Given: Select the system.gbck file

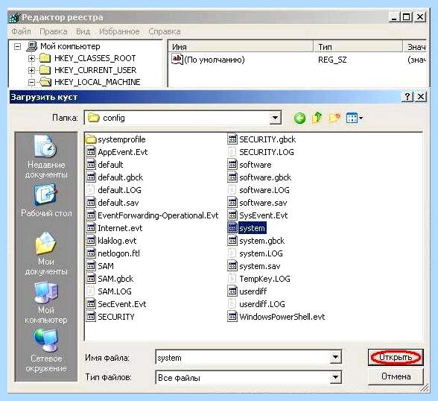Looking at the screenshot, I should tap(256, 241).
